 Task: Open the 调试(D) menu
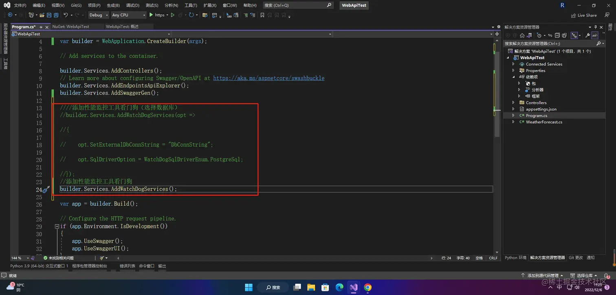pyautogui.click(x=132, y=5)
